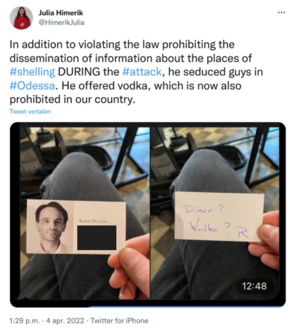Click the black redacted box on card
This screenshot has width=292, height=328.
tap(97, 238)
